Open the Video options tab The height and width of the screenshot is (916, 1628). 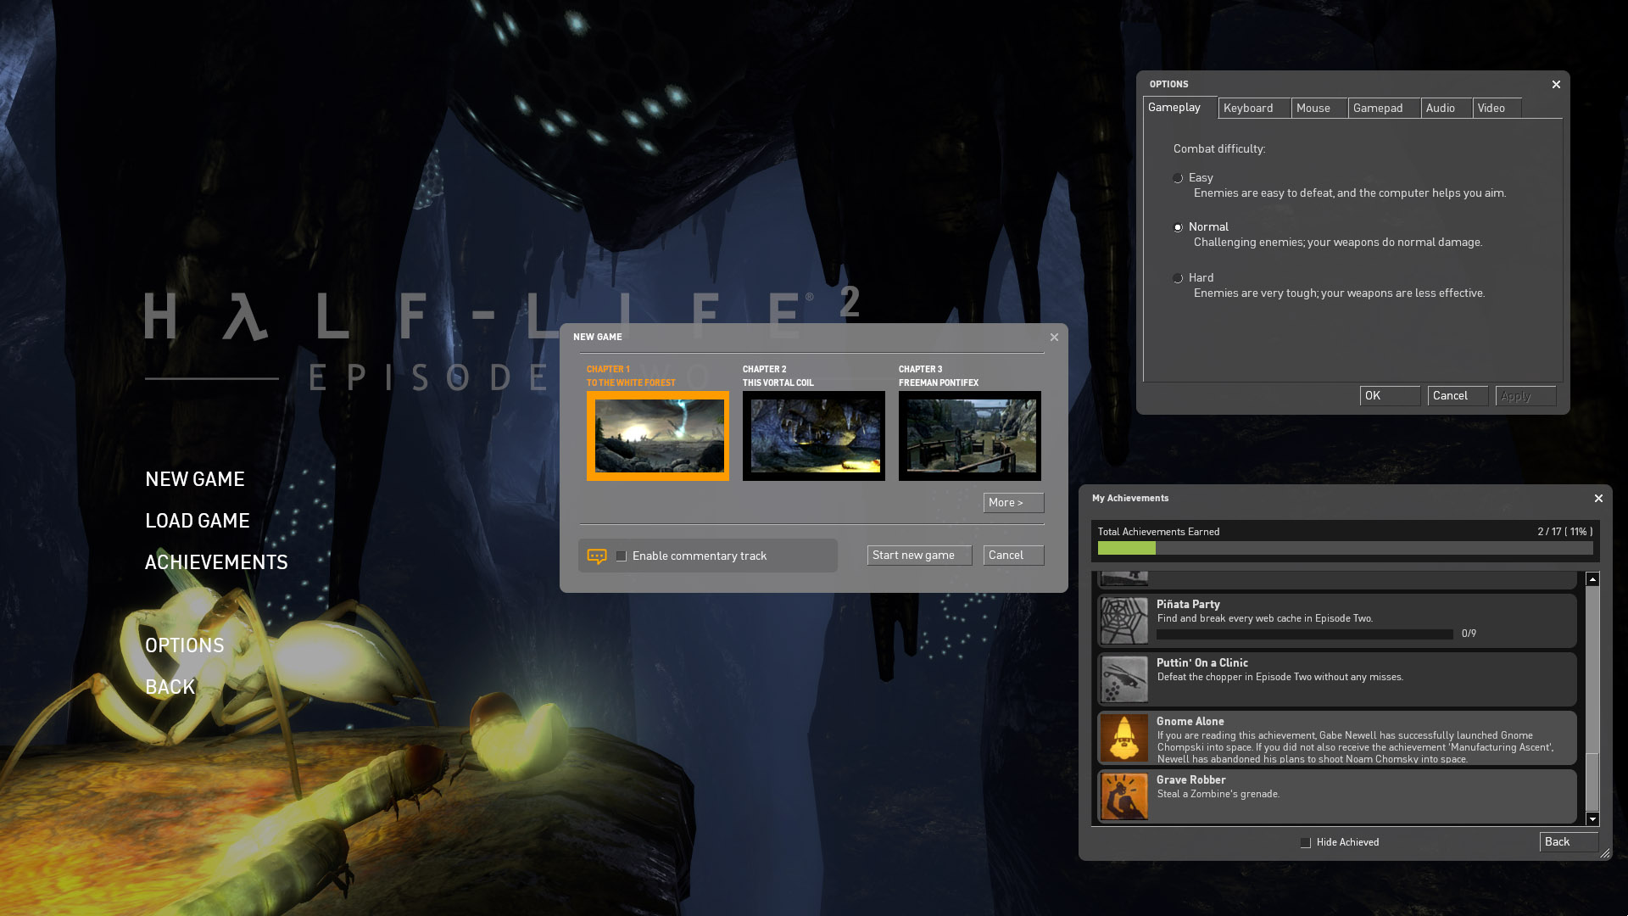point(1495,109)
